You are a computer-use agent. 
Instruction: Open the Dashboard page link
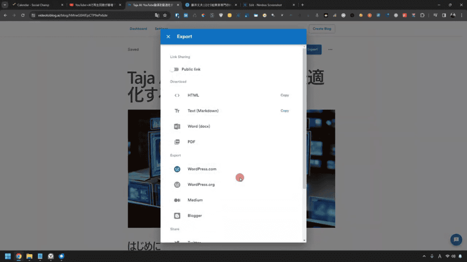click(x=138, y=29)
